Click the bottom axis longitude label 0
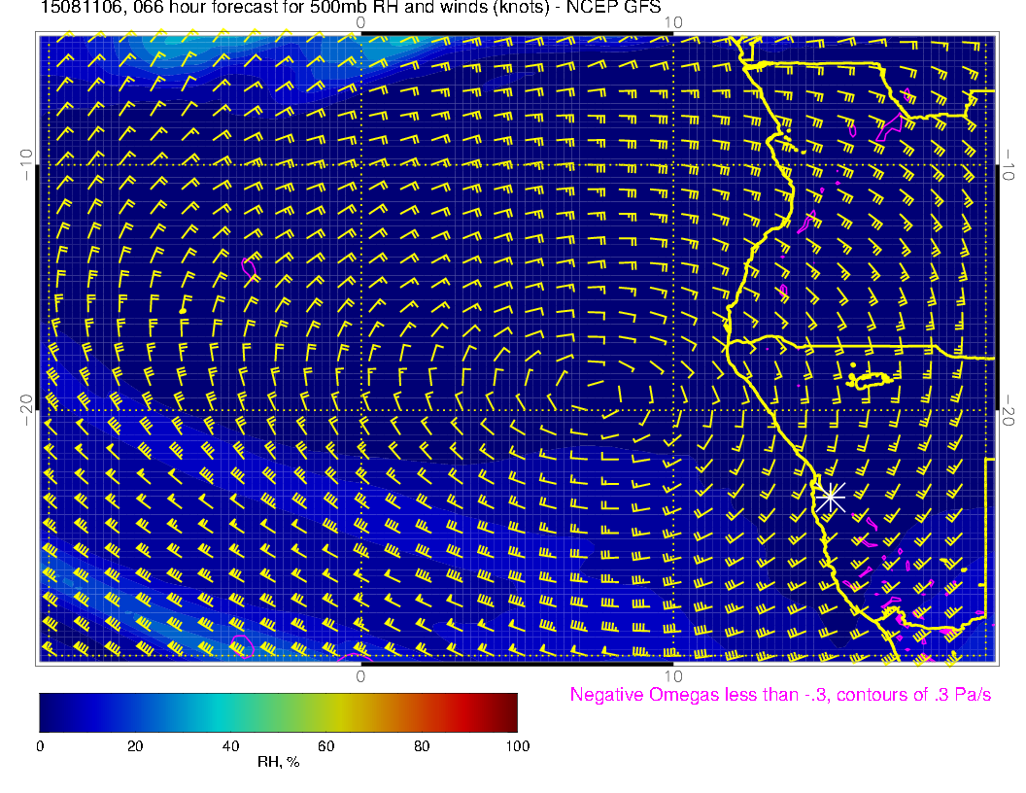The image size is (1026, 793). click(360, 675)
